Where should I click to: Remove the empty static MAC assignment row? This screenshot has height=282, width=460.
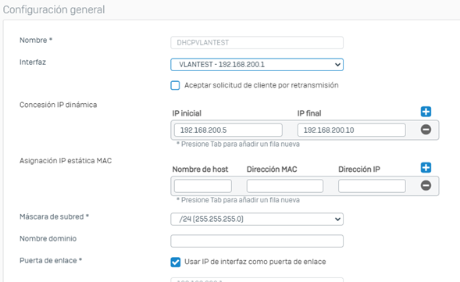click(x=426, y=185)
